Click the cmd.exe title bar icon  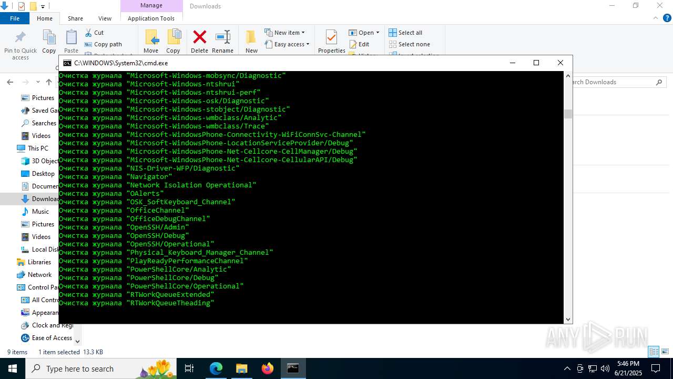pyautogui.click(x=67, y=63)
